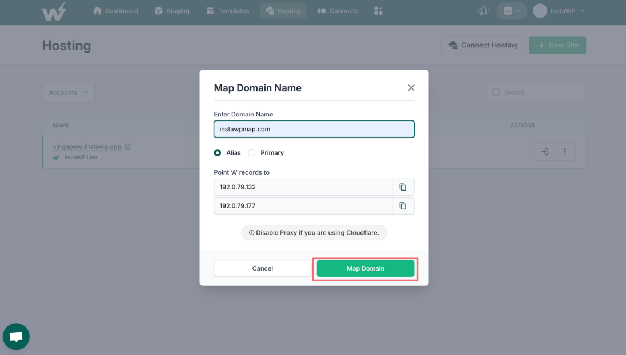The width and height of the screenshot is (626, 355).
Task: Open the chat support bubble
Action: (x=16, y=337)
